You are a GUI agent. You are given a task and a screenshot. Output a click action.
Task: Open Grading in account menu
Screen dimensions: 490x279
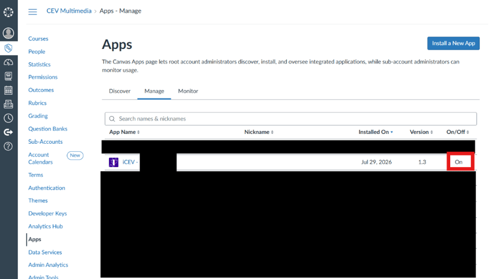[x=38, y=116]
